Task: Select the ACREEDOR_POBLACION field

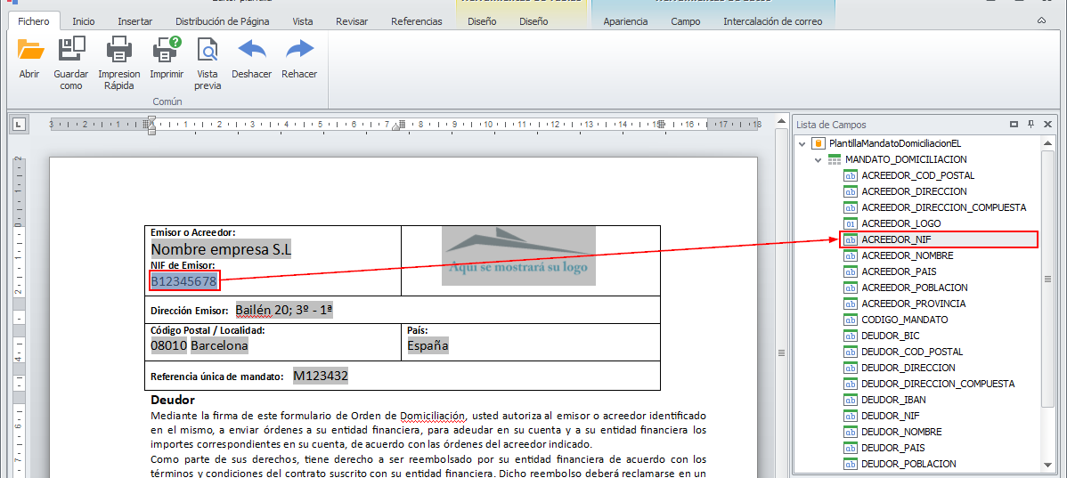Action: click(914, 288)
